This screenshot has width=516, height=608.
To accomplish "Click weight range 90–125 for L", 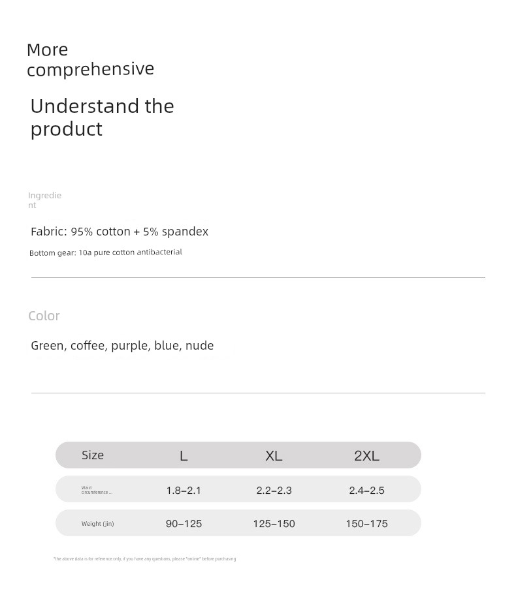I will [184, 524].
